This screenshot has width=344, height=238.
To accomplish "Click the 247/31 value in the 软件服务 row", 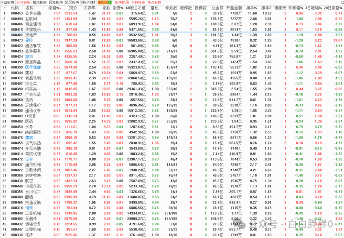I will pyautogui.click(x=172, y=51).
